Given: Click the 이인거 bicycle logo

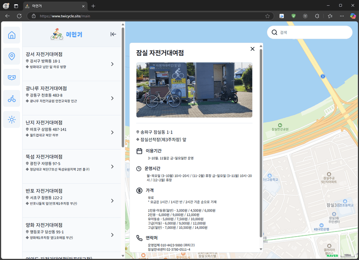Looking at the screenshot, I should [x=66, y=34].
